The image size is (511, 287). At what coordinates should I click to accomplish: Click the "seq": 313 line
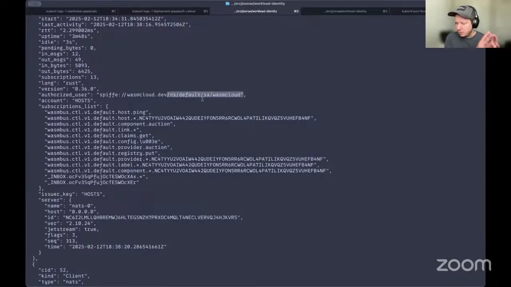pos(61,241)
